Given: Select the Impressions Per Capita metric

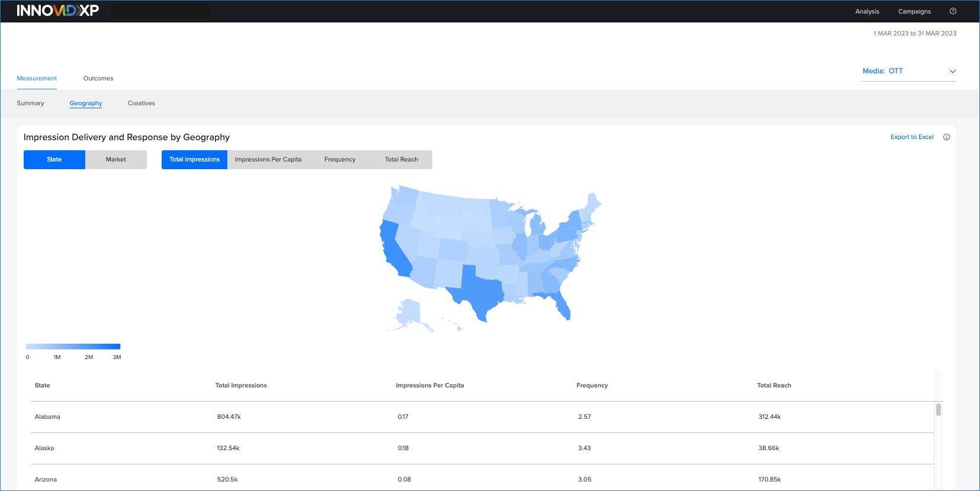Looking at the screenshot, I should click(268, 160).
